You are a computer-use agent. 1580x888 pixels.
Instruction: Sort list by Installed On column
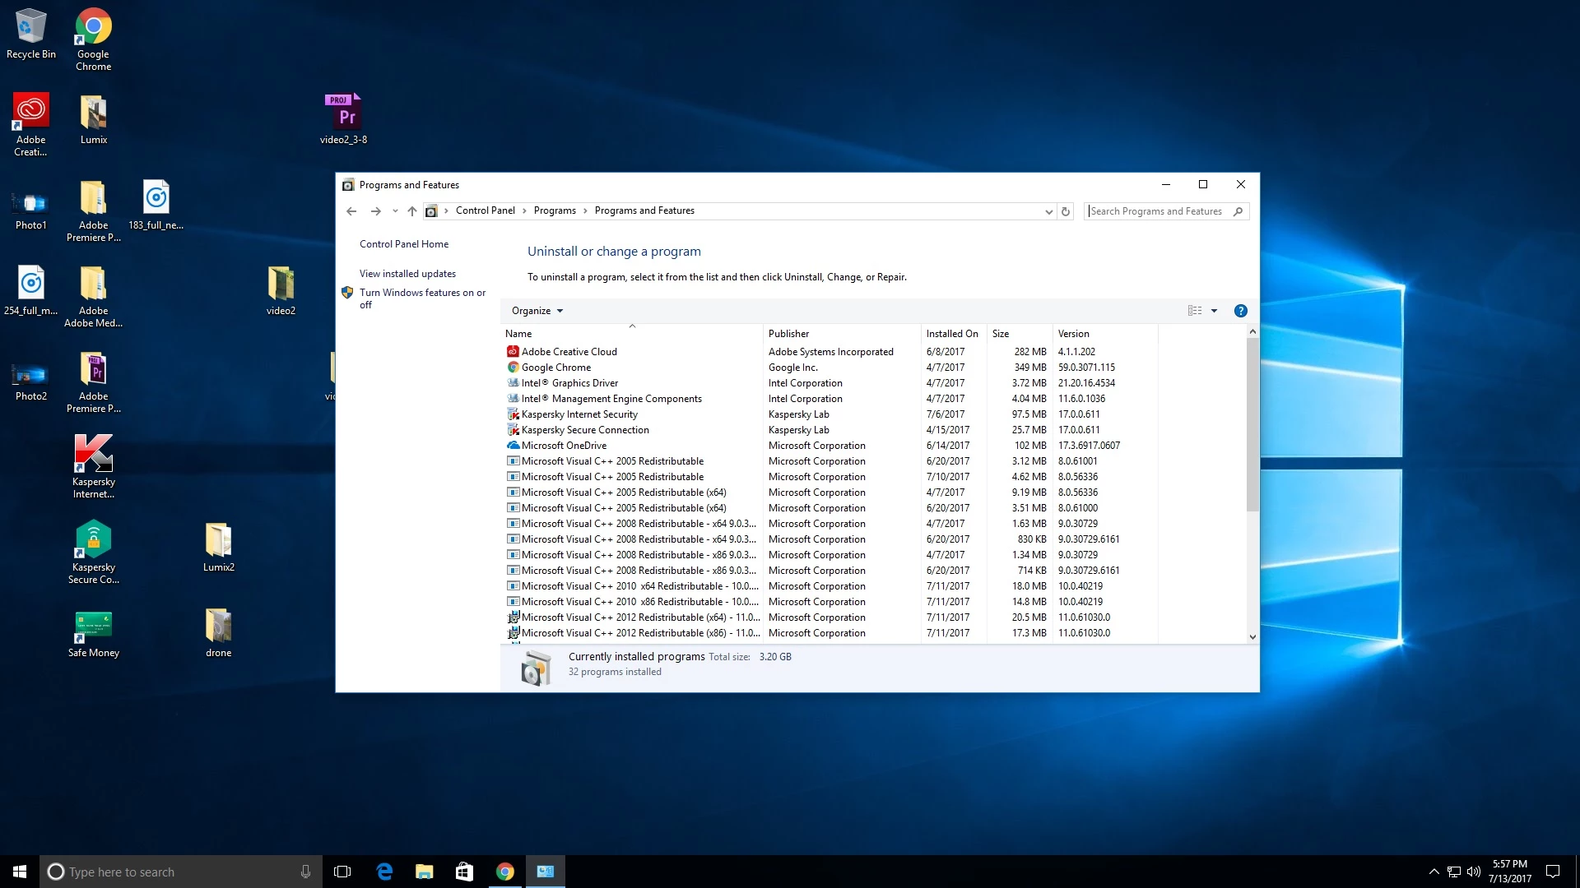[x=951, y=334]
